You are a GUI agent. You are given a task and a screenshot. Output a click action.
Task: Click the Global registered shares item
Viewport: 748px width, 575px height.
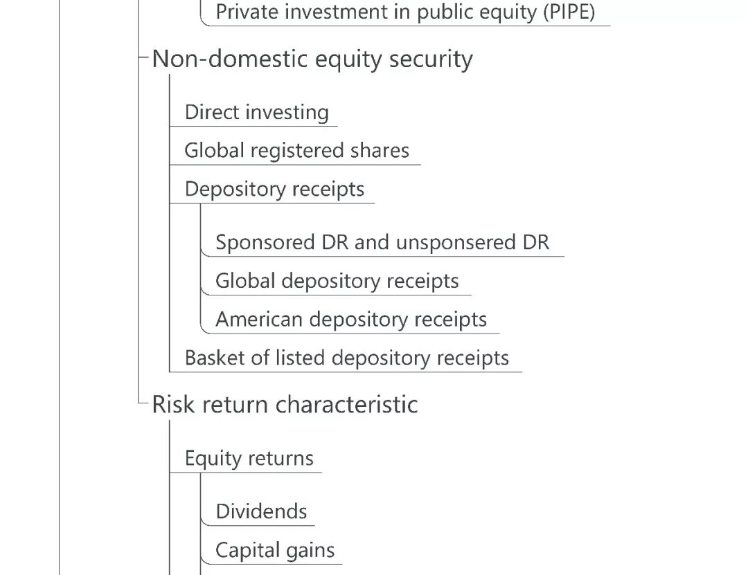click(296, 151)
